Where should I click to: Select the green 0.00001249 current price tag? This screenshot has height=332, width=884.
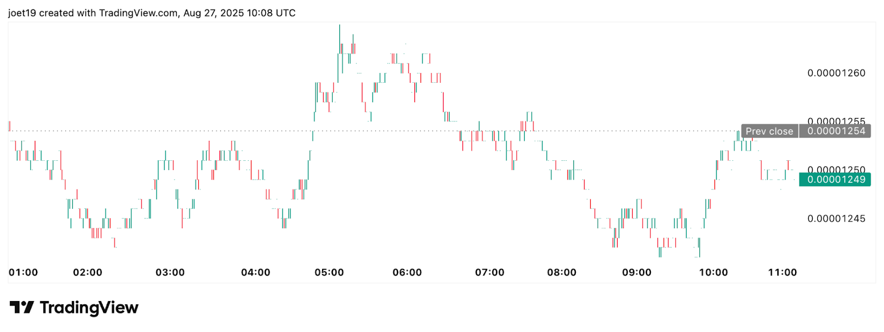click(x=835, y=180)
